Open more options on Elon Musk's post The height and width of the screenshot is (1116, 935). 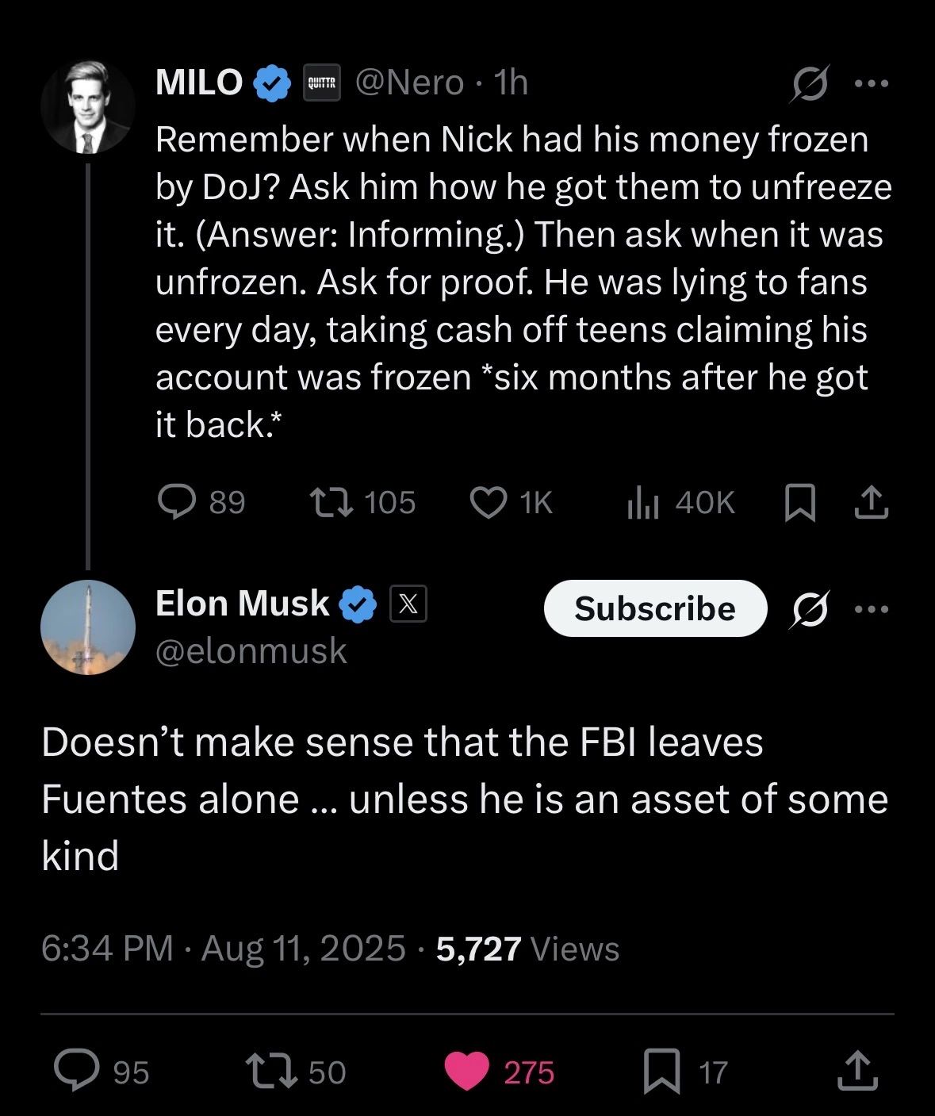point(872,609)
